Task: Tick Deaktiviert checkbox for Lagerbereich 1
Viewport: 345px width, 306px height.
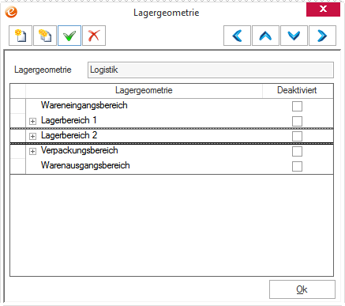Action: (297, 121)
